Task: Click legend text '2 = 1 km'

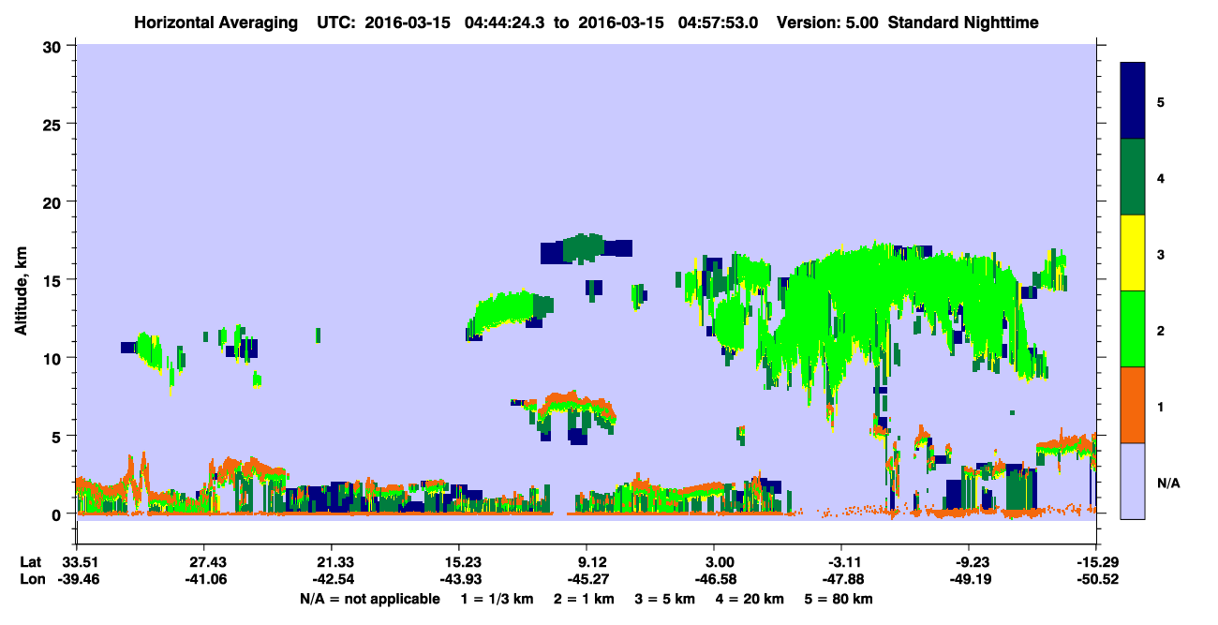Action: click(584, 599)
